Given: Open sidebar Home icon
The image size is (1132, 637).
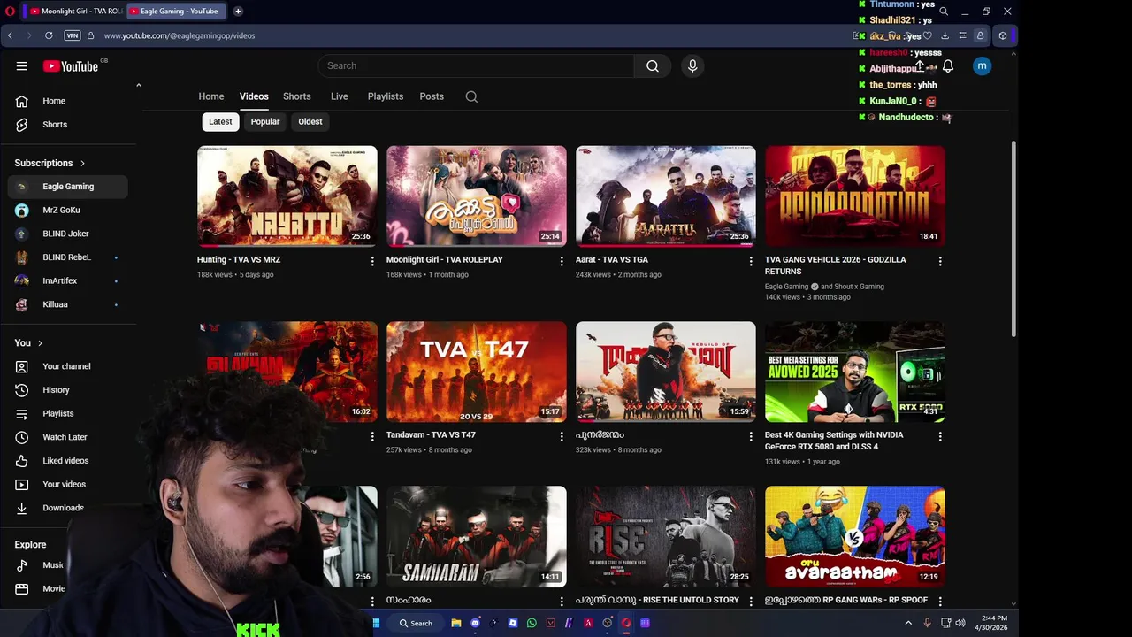Looking at the screenshot, I should click(22, 101).
